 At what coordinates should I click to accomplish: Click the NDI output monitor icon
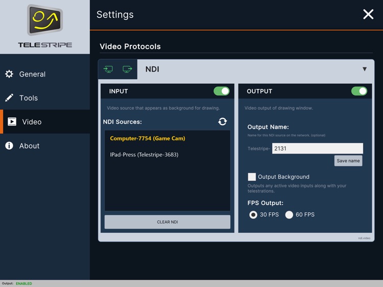(127, 69)
